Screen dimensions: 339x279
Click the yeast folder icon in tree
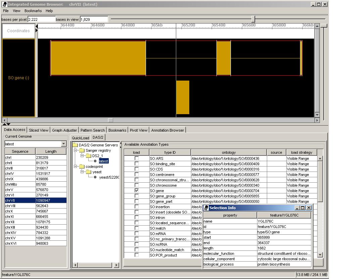(x=89, y=172)
